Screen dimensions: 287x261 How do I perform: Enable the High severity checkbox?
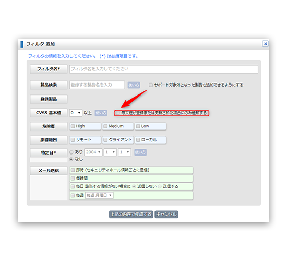click(73, 126)
